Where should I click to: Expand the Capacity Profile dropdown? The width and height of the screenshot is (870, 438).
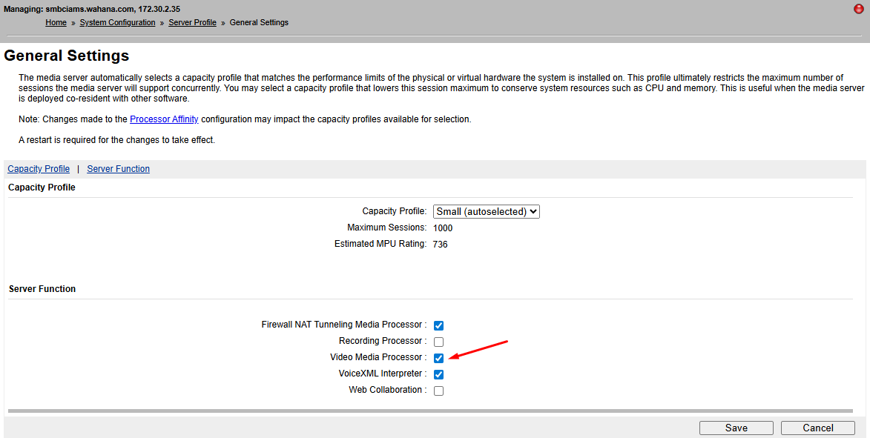486,212
